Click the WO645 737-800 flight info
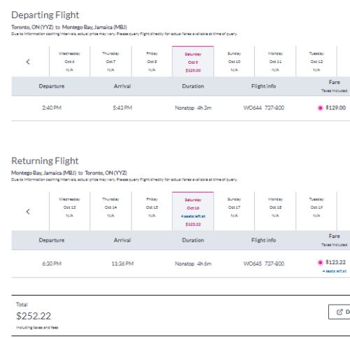 tap(264, 263)
